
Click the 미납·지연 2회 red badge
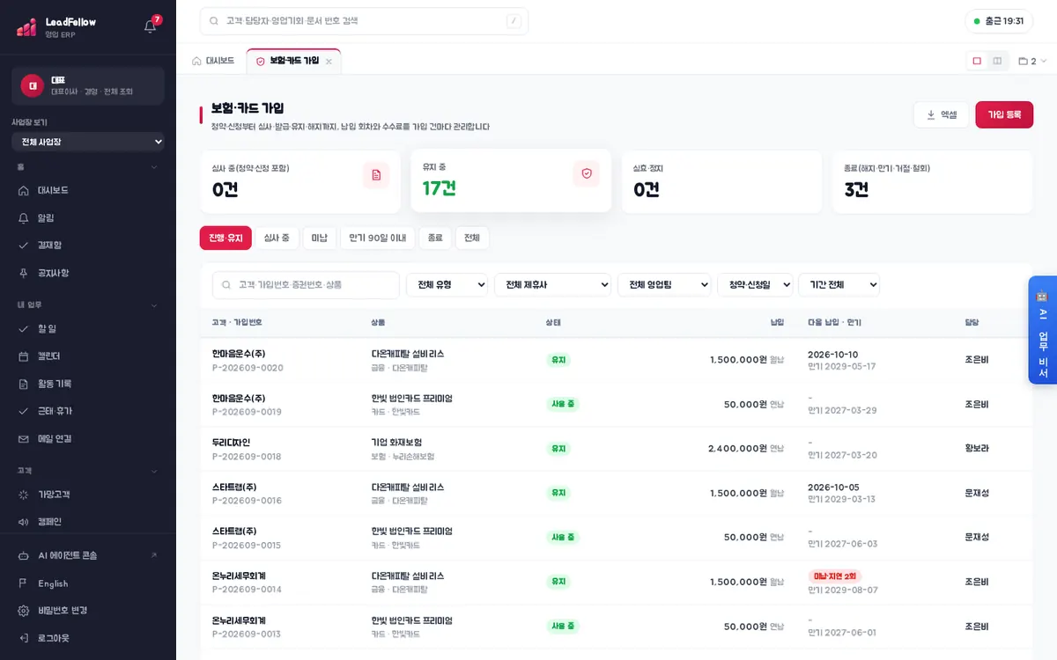click(835, 576)
